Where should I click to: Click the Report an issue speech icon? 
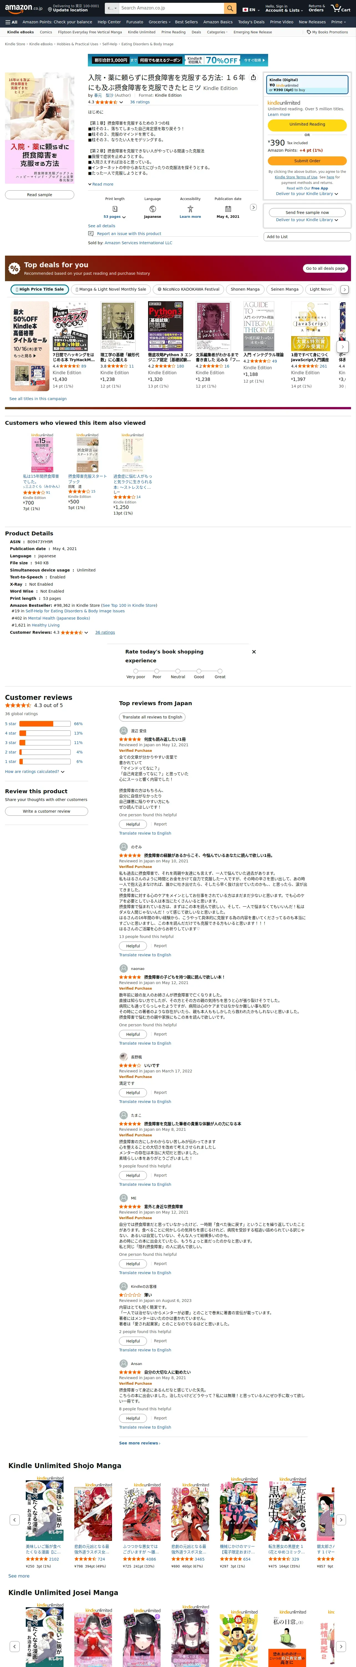(x=91, y=234)
